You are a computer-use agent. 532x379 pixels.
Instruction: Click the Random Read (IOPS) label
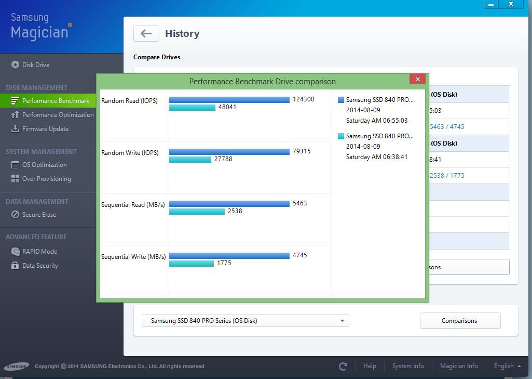point(129,101)
